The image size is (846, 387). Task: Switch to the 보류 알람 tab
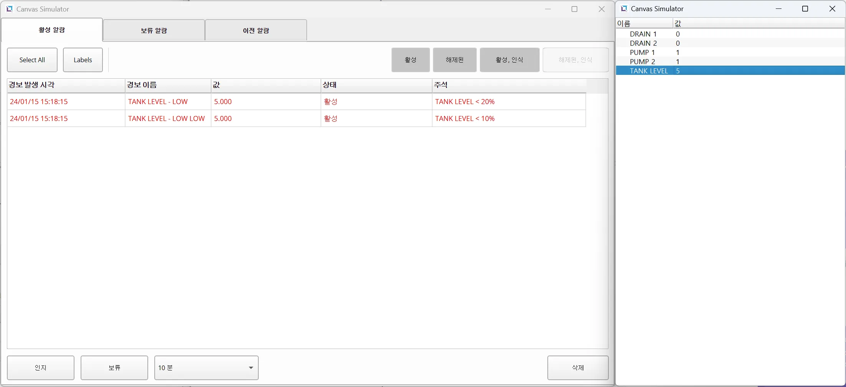click(154, 30)
